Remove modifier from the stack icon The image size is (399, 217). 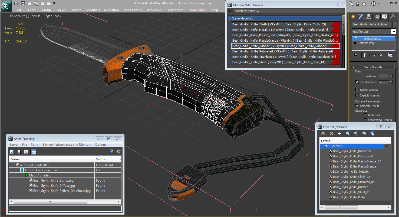click(381, 55)
